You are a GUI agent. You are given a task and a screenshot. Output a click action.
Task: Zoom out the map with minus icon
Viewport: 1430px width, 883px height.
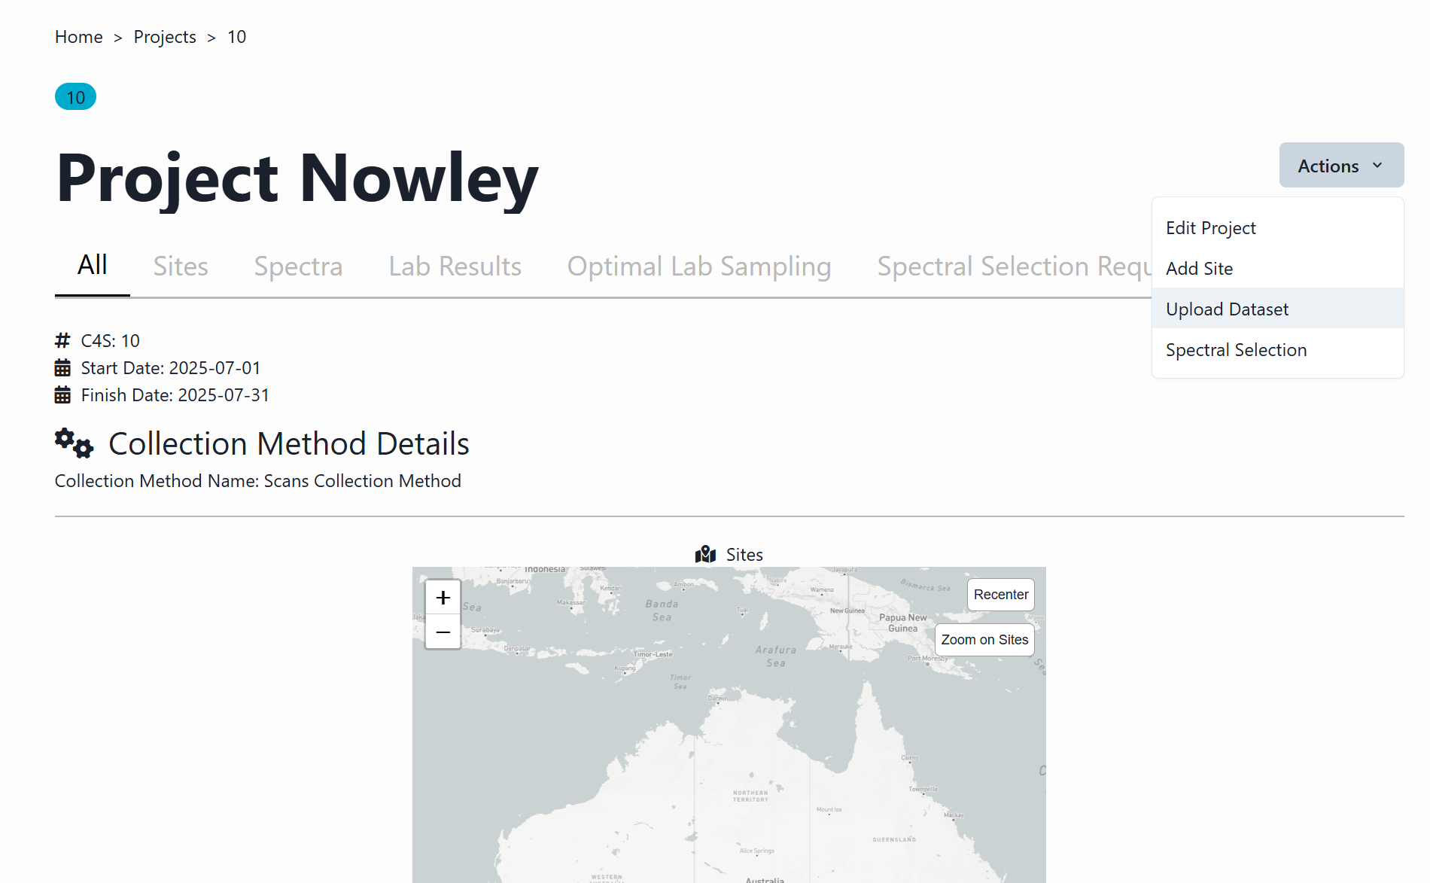click(x=443, y=632)
